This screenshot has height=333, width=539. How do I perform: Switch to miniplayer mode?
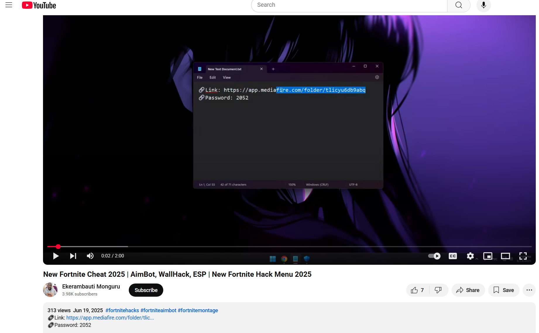[x=487, y=256]
